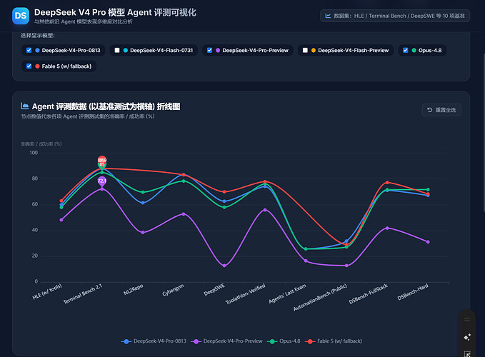Click the red 88.9 marker pin on chart

pyautogui.click(x=102, y=160)
